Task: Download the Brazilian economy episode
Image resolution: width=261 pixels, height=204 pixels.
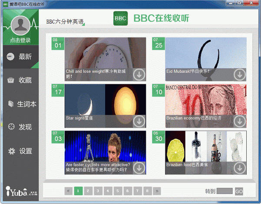Action: tap(240, 121)
